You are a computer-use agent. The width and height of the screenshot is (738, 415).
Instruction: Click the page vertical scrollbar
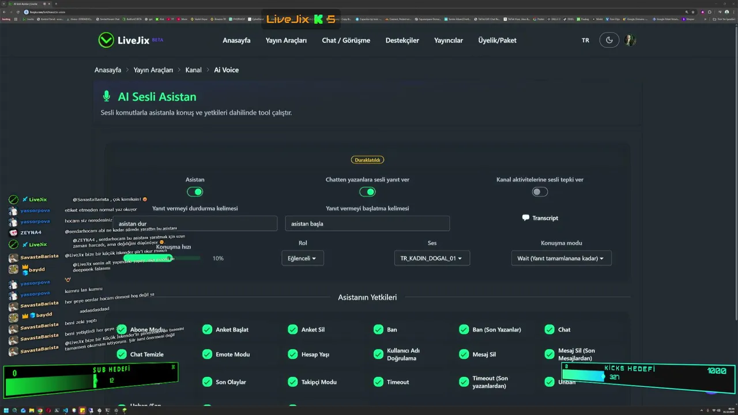coord(735,173)
